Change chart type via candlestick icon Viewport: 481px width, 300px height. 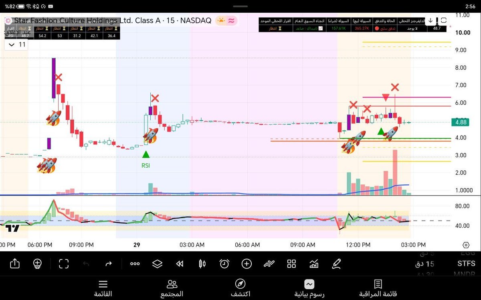[202, 264]
